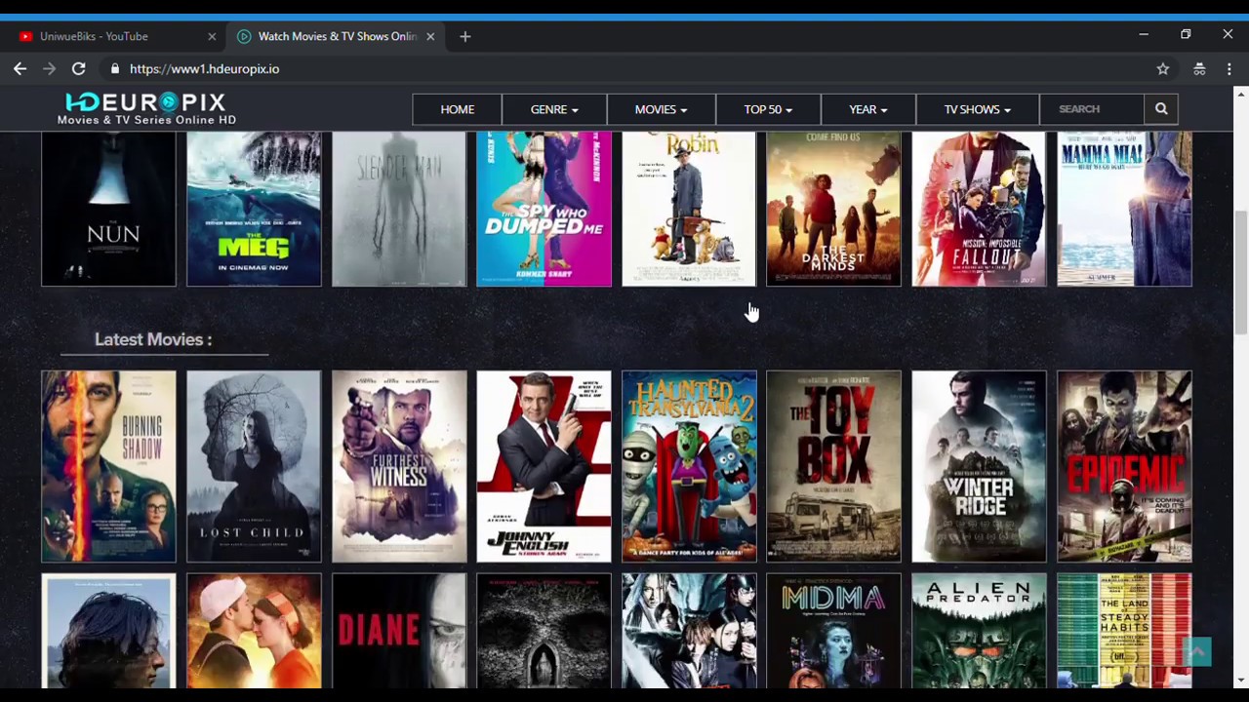This screenshot has width=1249, height=702.
Task: Click the Latest Movies heading
Action: pyautogui.click(x=153, y=339)
